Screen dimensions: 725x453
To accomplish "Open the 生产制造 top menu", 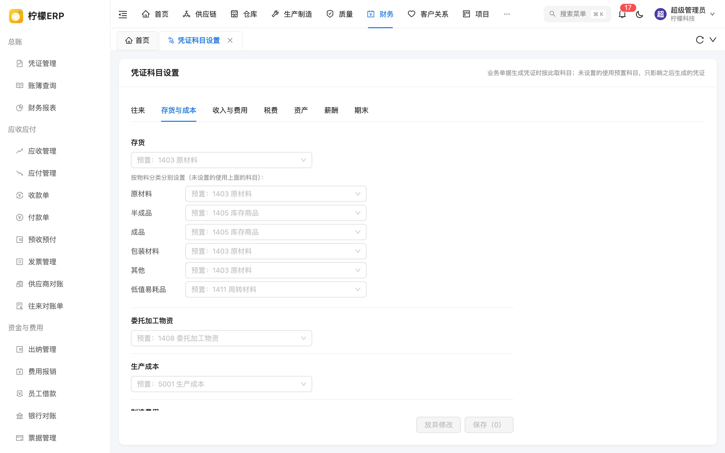I will click(x=292, y=14).
